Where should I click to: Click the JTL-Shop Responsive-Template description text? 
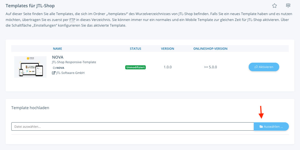(x=74, y=62)
